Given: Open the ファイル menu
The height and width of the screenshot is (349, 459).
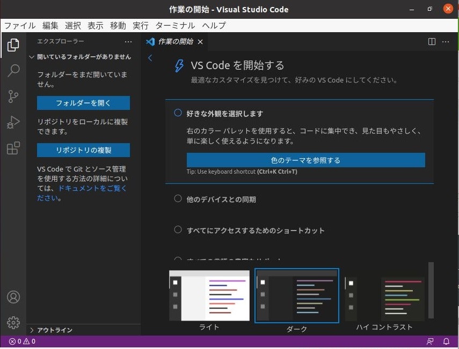Looking at the screenshot, I should tap(20, 25).
